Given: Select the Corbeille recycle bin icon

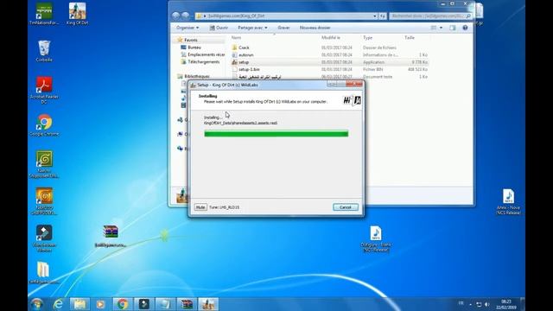Looking at the screenshot, I should (x=44, y=51).
